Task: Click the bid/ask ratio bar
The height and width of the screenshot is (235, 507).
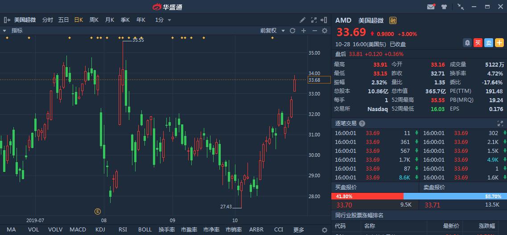Action: [x=419, y=196]
